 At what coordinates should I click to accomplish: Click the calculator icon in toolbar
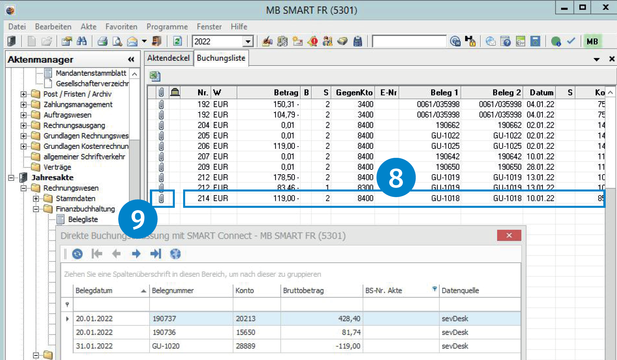point(358,41)
